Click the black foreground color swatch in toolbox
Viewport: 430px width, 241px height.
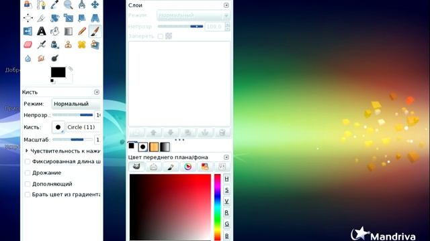[x=58, y=72]
